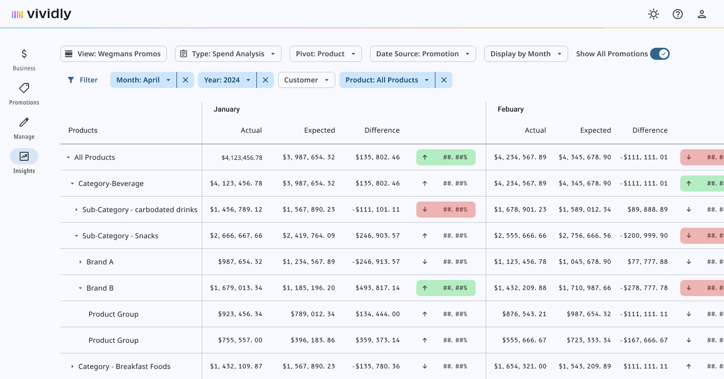Screen dimensions: 724x379
Task: Open the help question mark icon
Action: [x=678, y=14]
